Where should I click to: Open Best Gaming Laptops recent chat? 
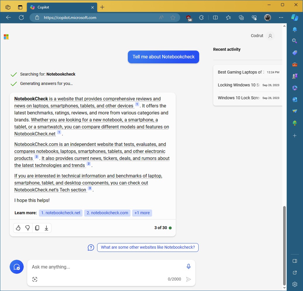pos(249,72)
